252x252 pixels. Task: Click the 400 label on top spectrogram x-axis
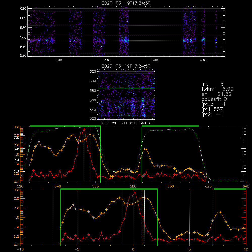point(203,60)
